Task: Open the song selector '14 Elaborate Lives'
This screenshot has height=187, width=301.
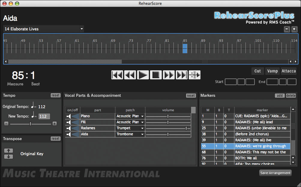Action: coord(44,29)
